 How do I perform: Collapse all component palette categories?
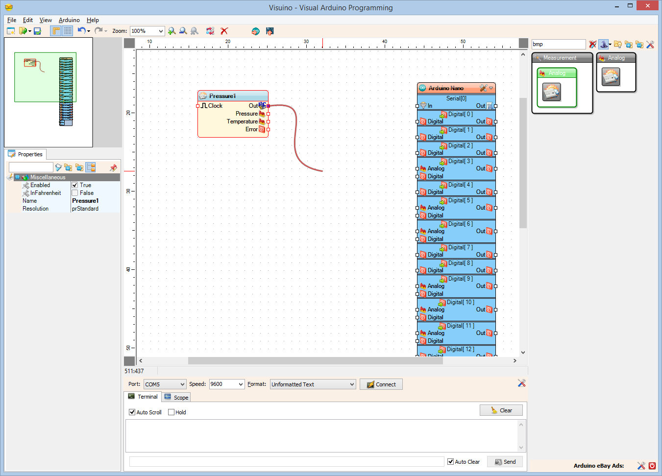(639, 44)
